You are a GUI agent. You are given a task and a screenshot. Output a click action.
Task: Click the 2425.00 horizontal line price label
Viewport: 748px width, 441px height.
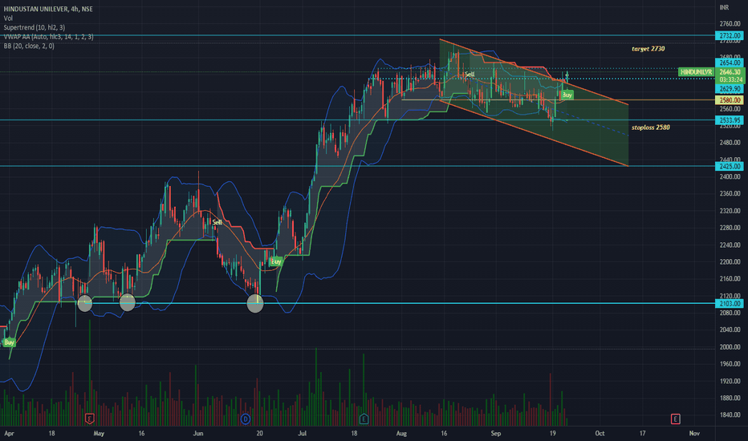[x=730, y=167]
